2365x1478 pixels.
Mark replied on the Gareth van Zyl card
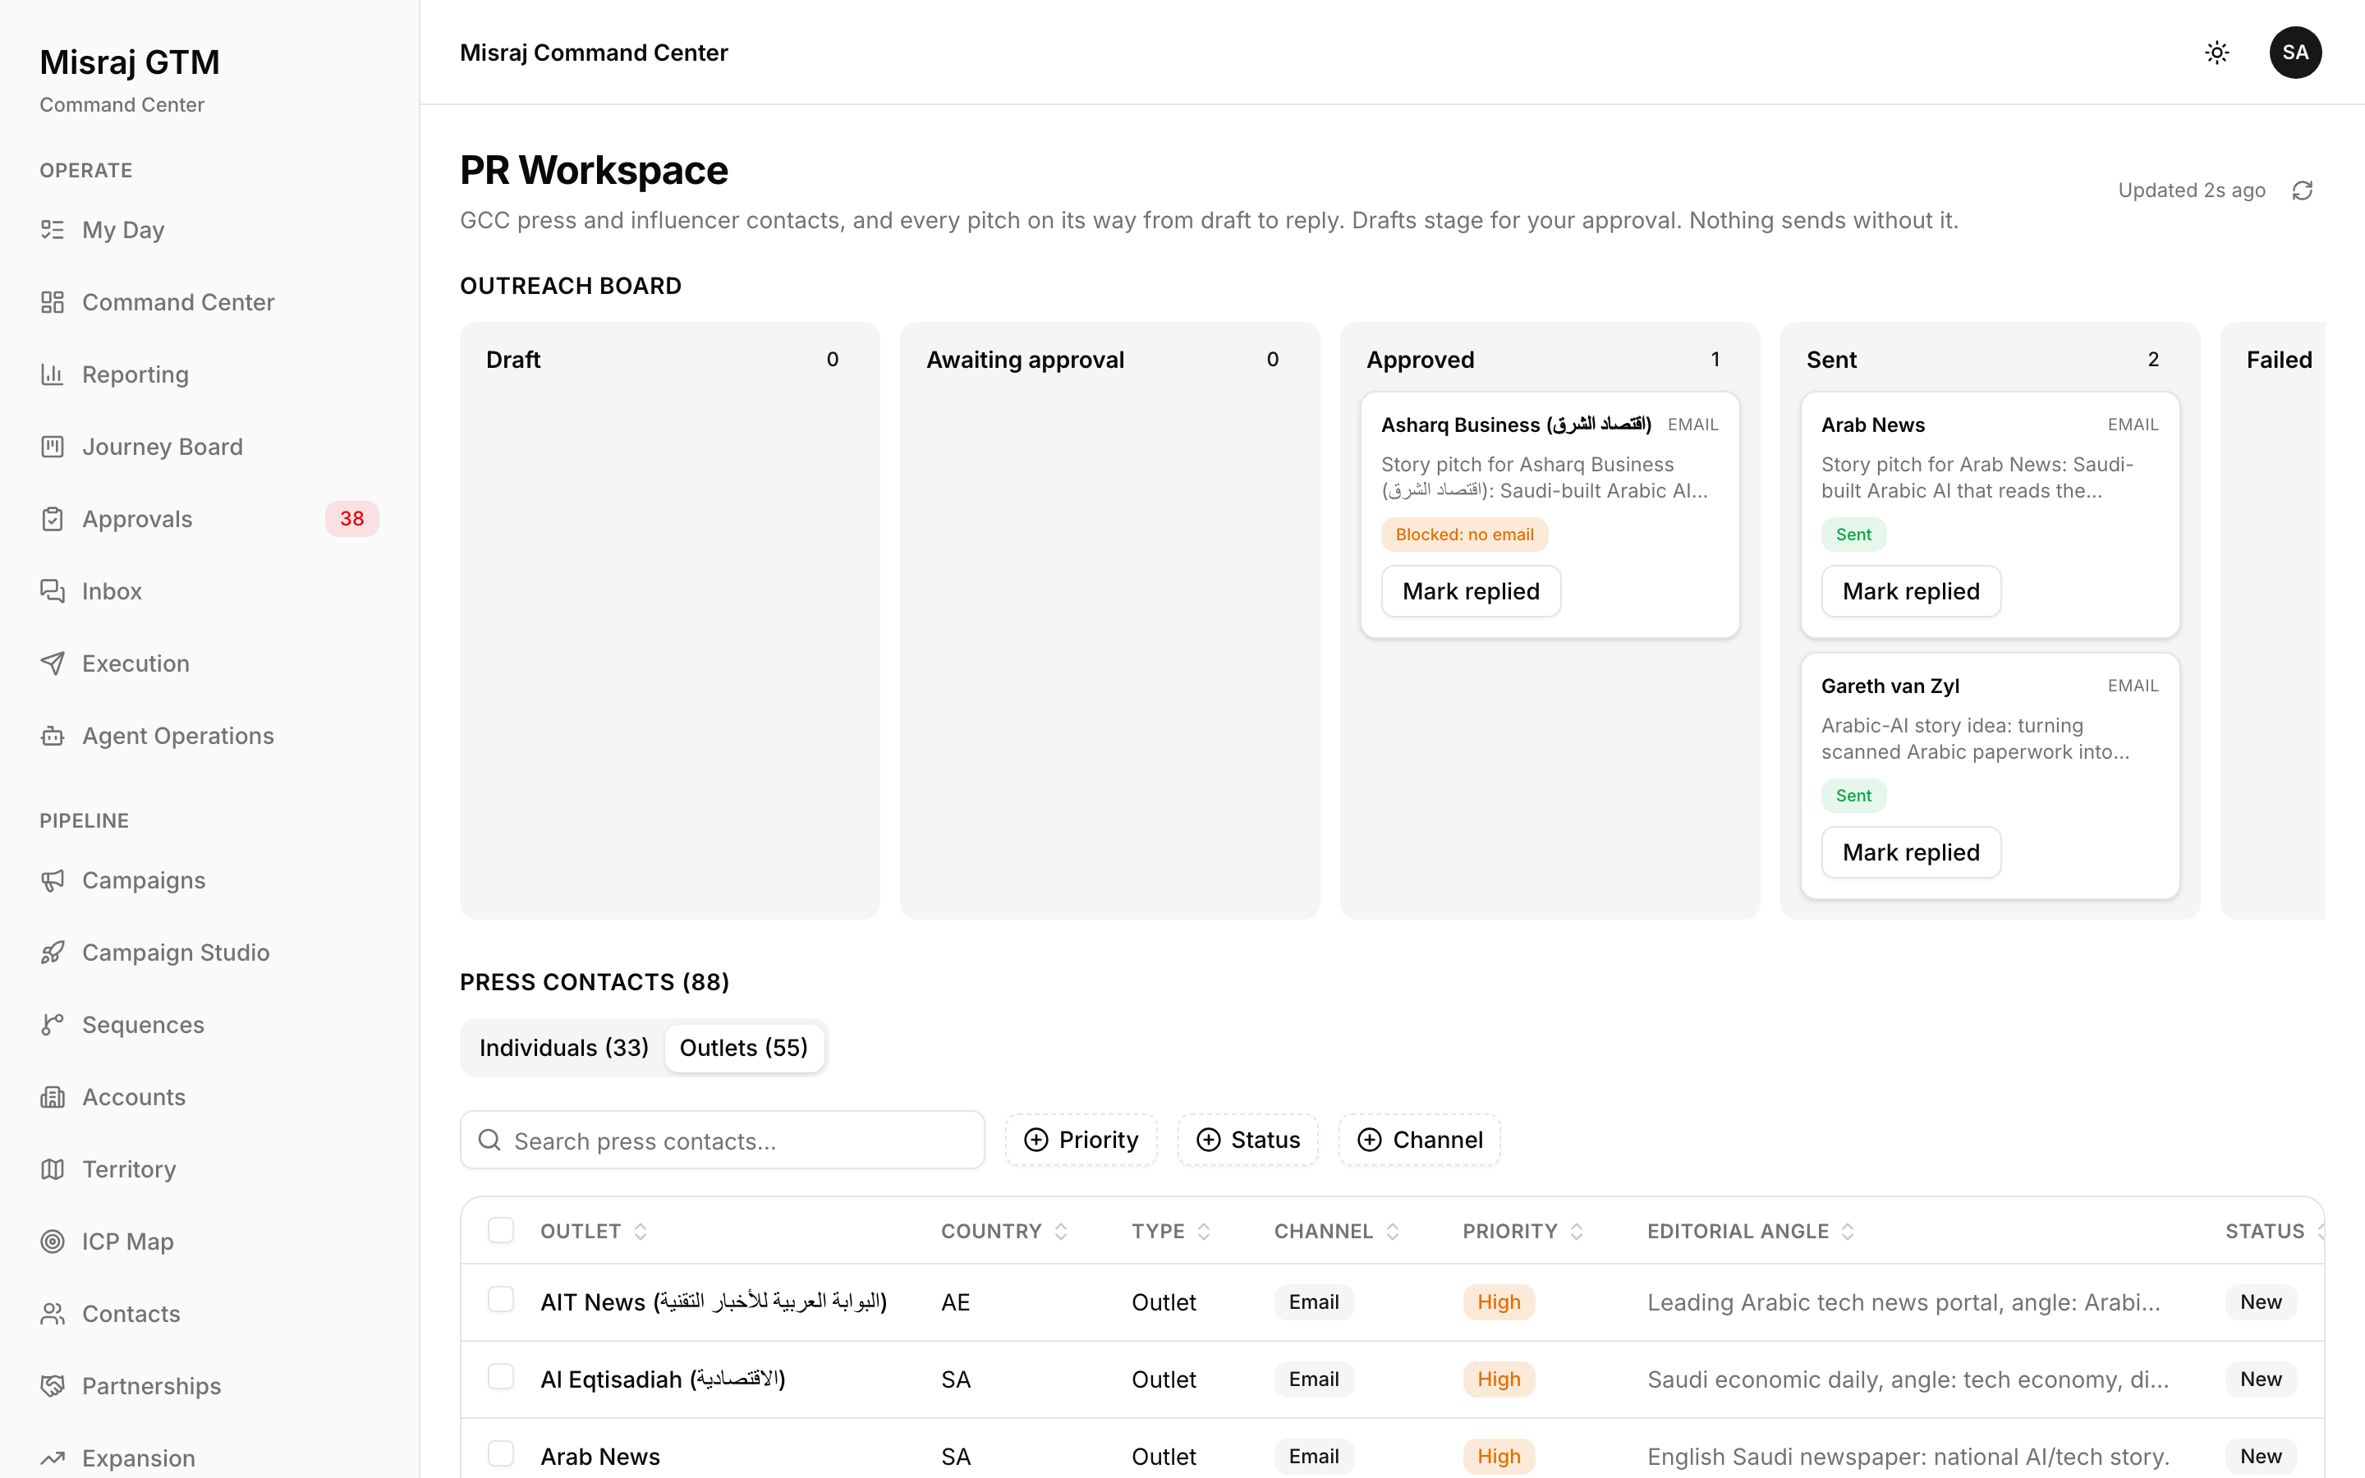[x=1911, y=852]
